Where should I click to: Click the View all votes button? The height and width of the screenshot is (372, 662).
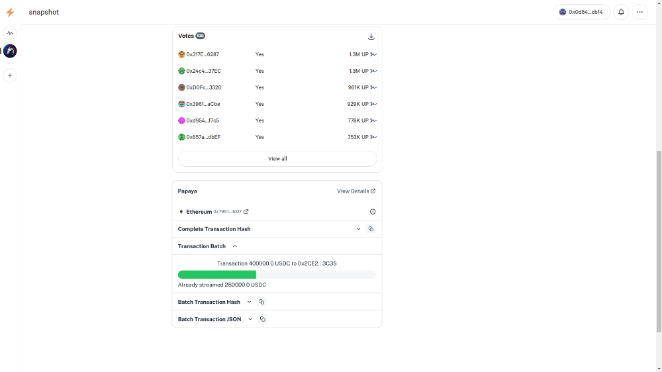277,159
